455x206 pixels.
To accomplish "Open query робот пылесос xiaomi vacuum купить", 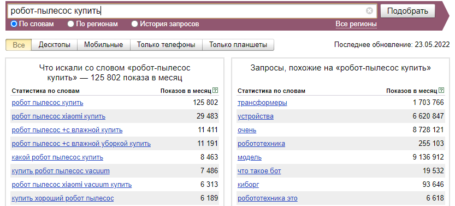I will point(72,185).
